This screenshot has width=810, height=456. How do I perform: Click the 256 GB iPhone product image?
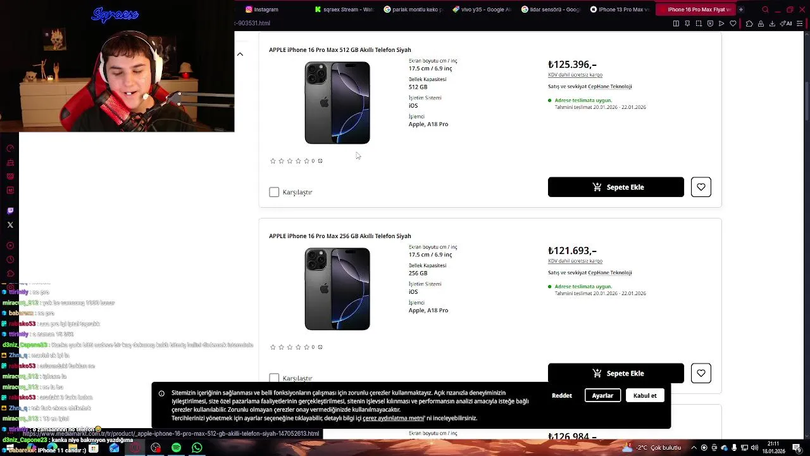(x=337, y=289)
